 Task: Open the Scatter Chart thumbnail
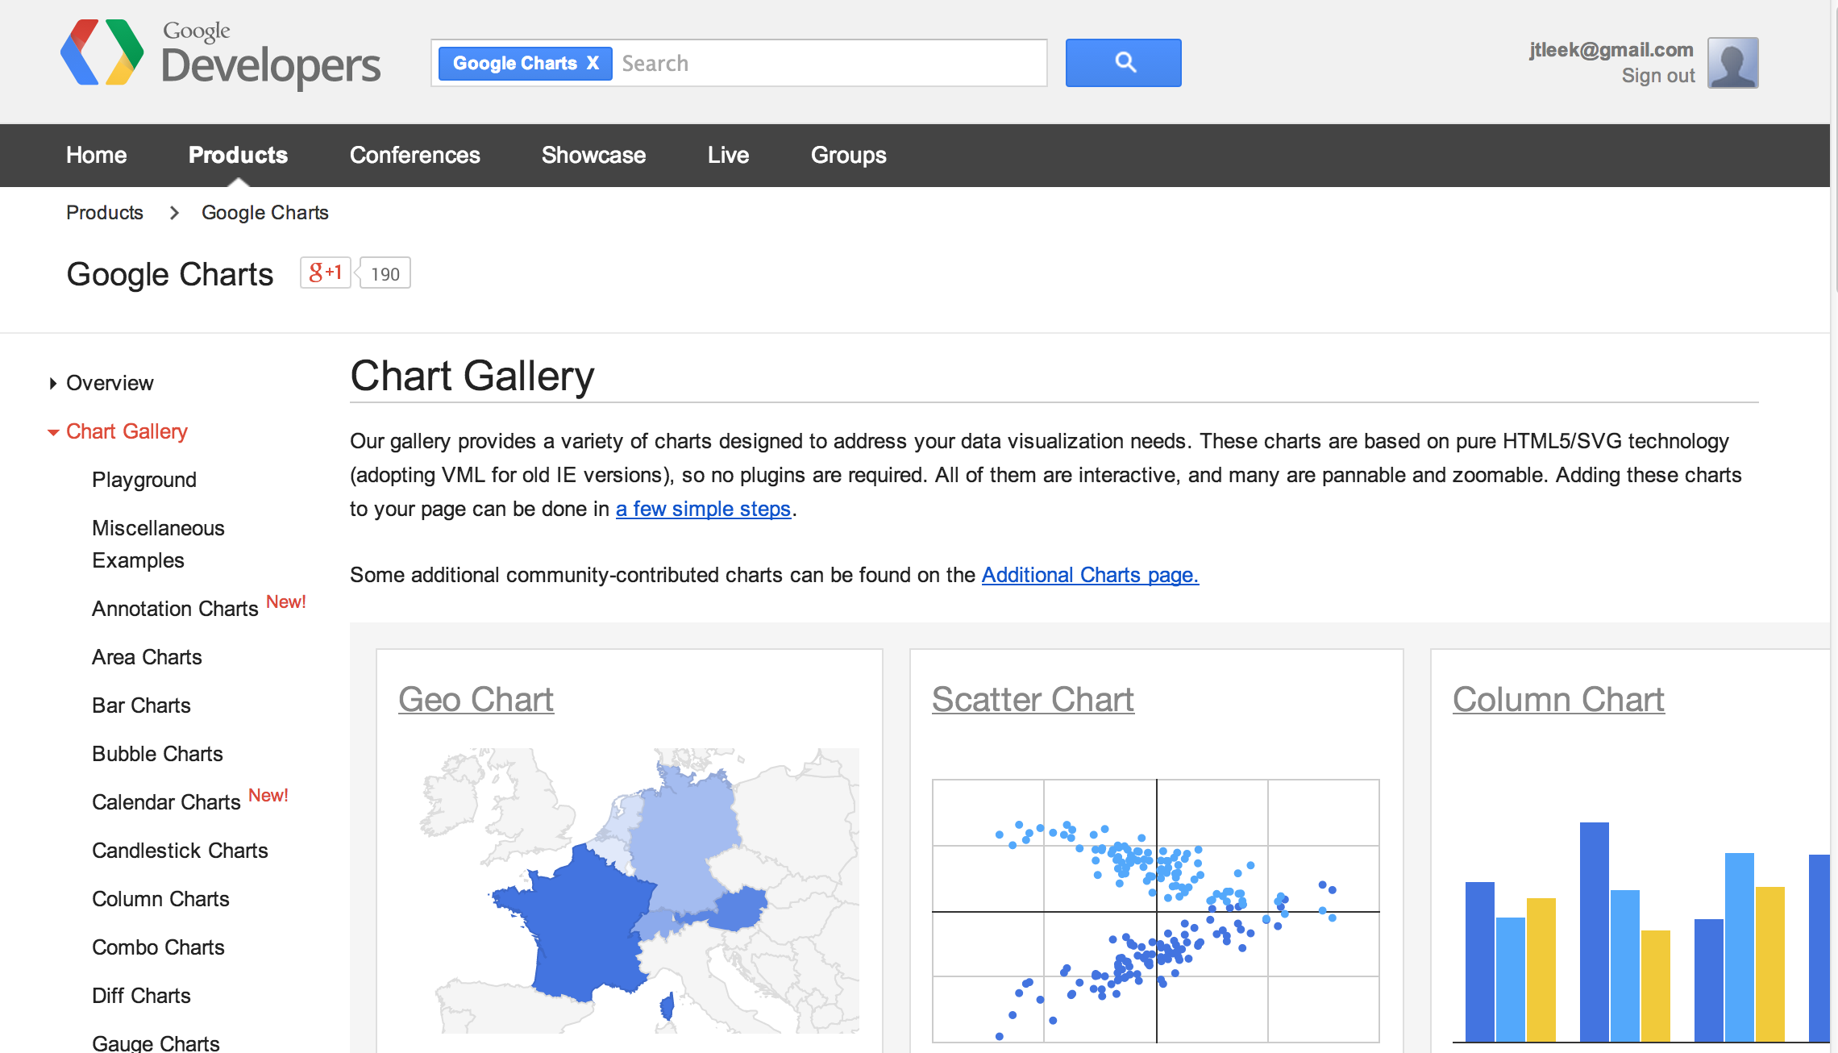[1033, 699]
